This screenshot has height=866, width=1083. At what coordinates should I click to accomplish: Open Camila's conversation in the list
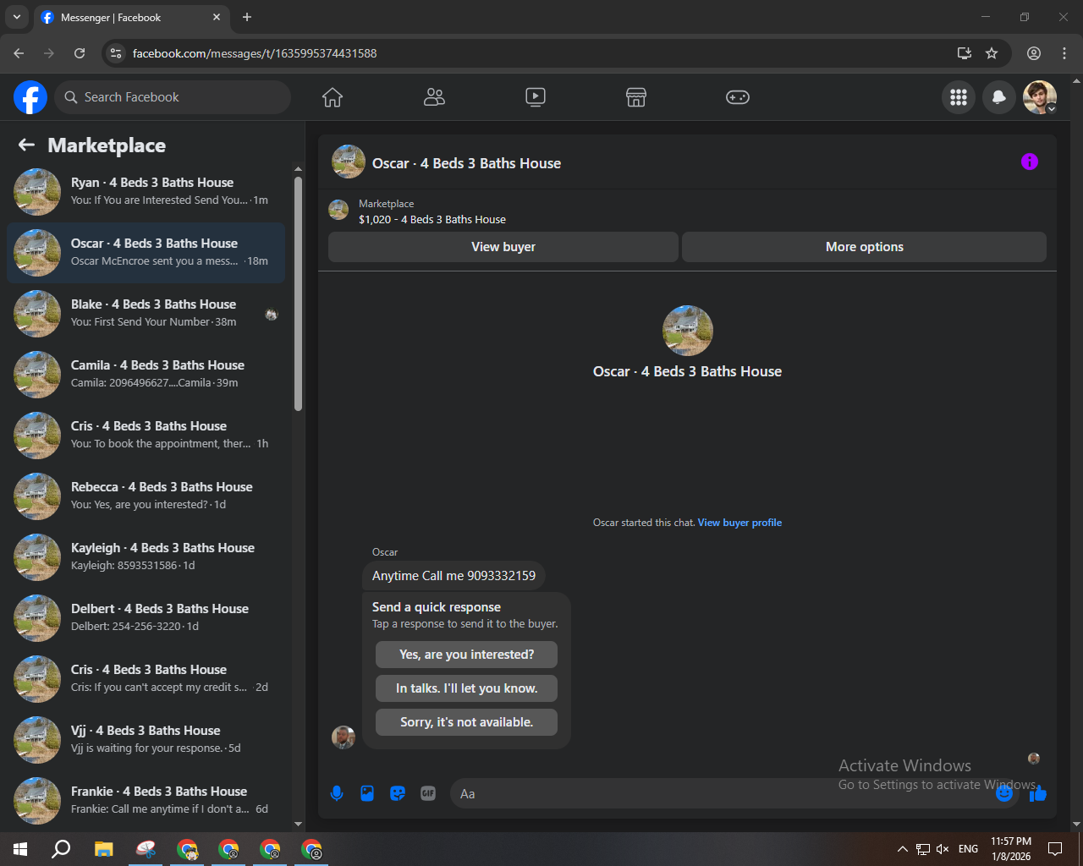coord(146,375)
